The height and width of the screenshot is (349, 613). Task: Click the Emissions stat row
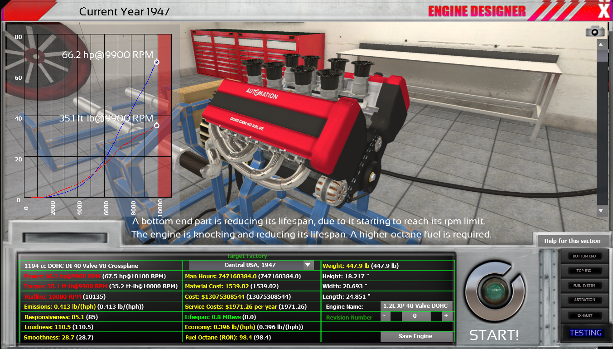tap(101, 306)
